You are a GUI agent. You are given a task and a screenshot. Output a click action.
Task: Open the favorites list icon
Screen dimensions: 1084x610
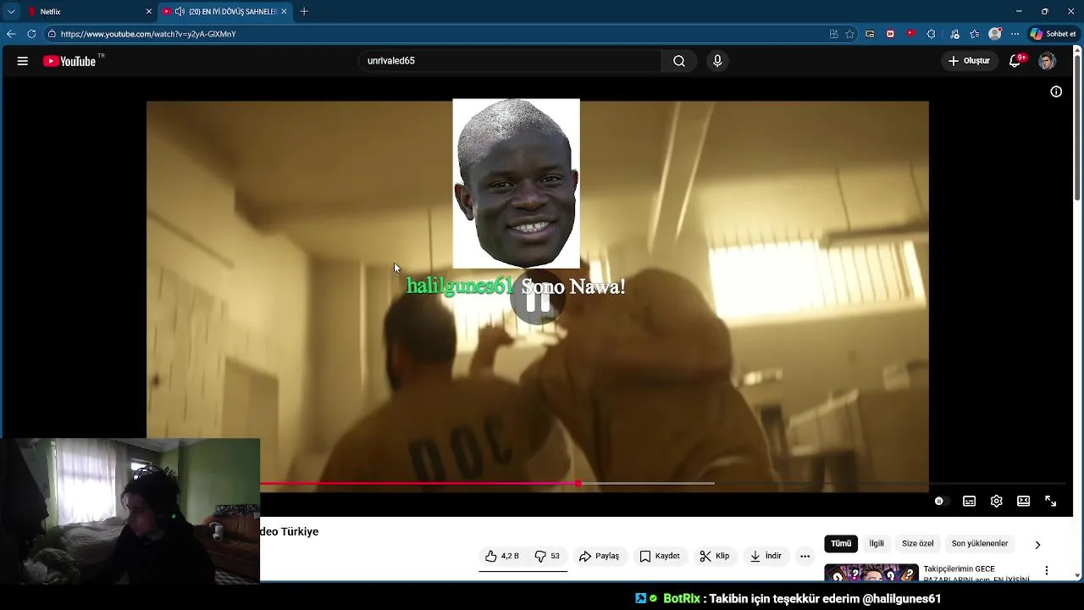pos(975,34)
